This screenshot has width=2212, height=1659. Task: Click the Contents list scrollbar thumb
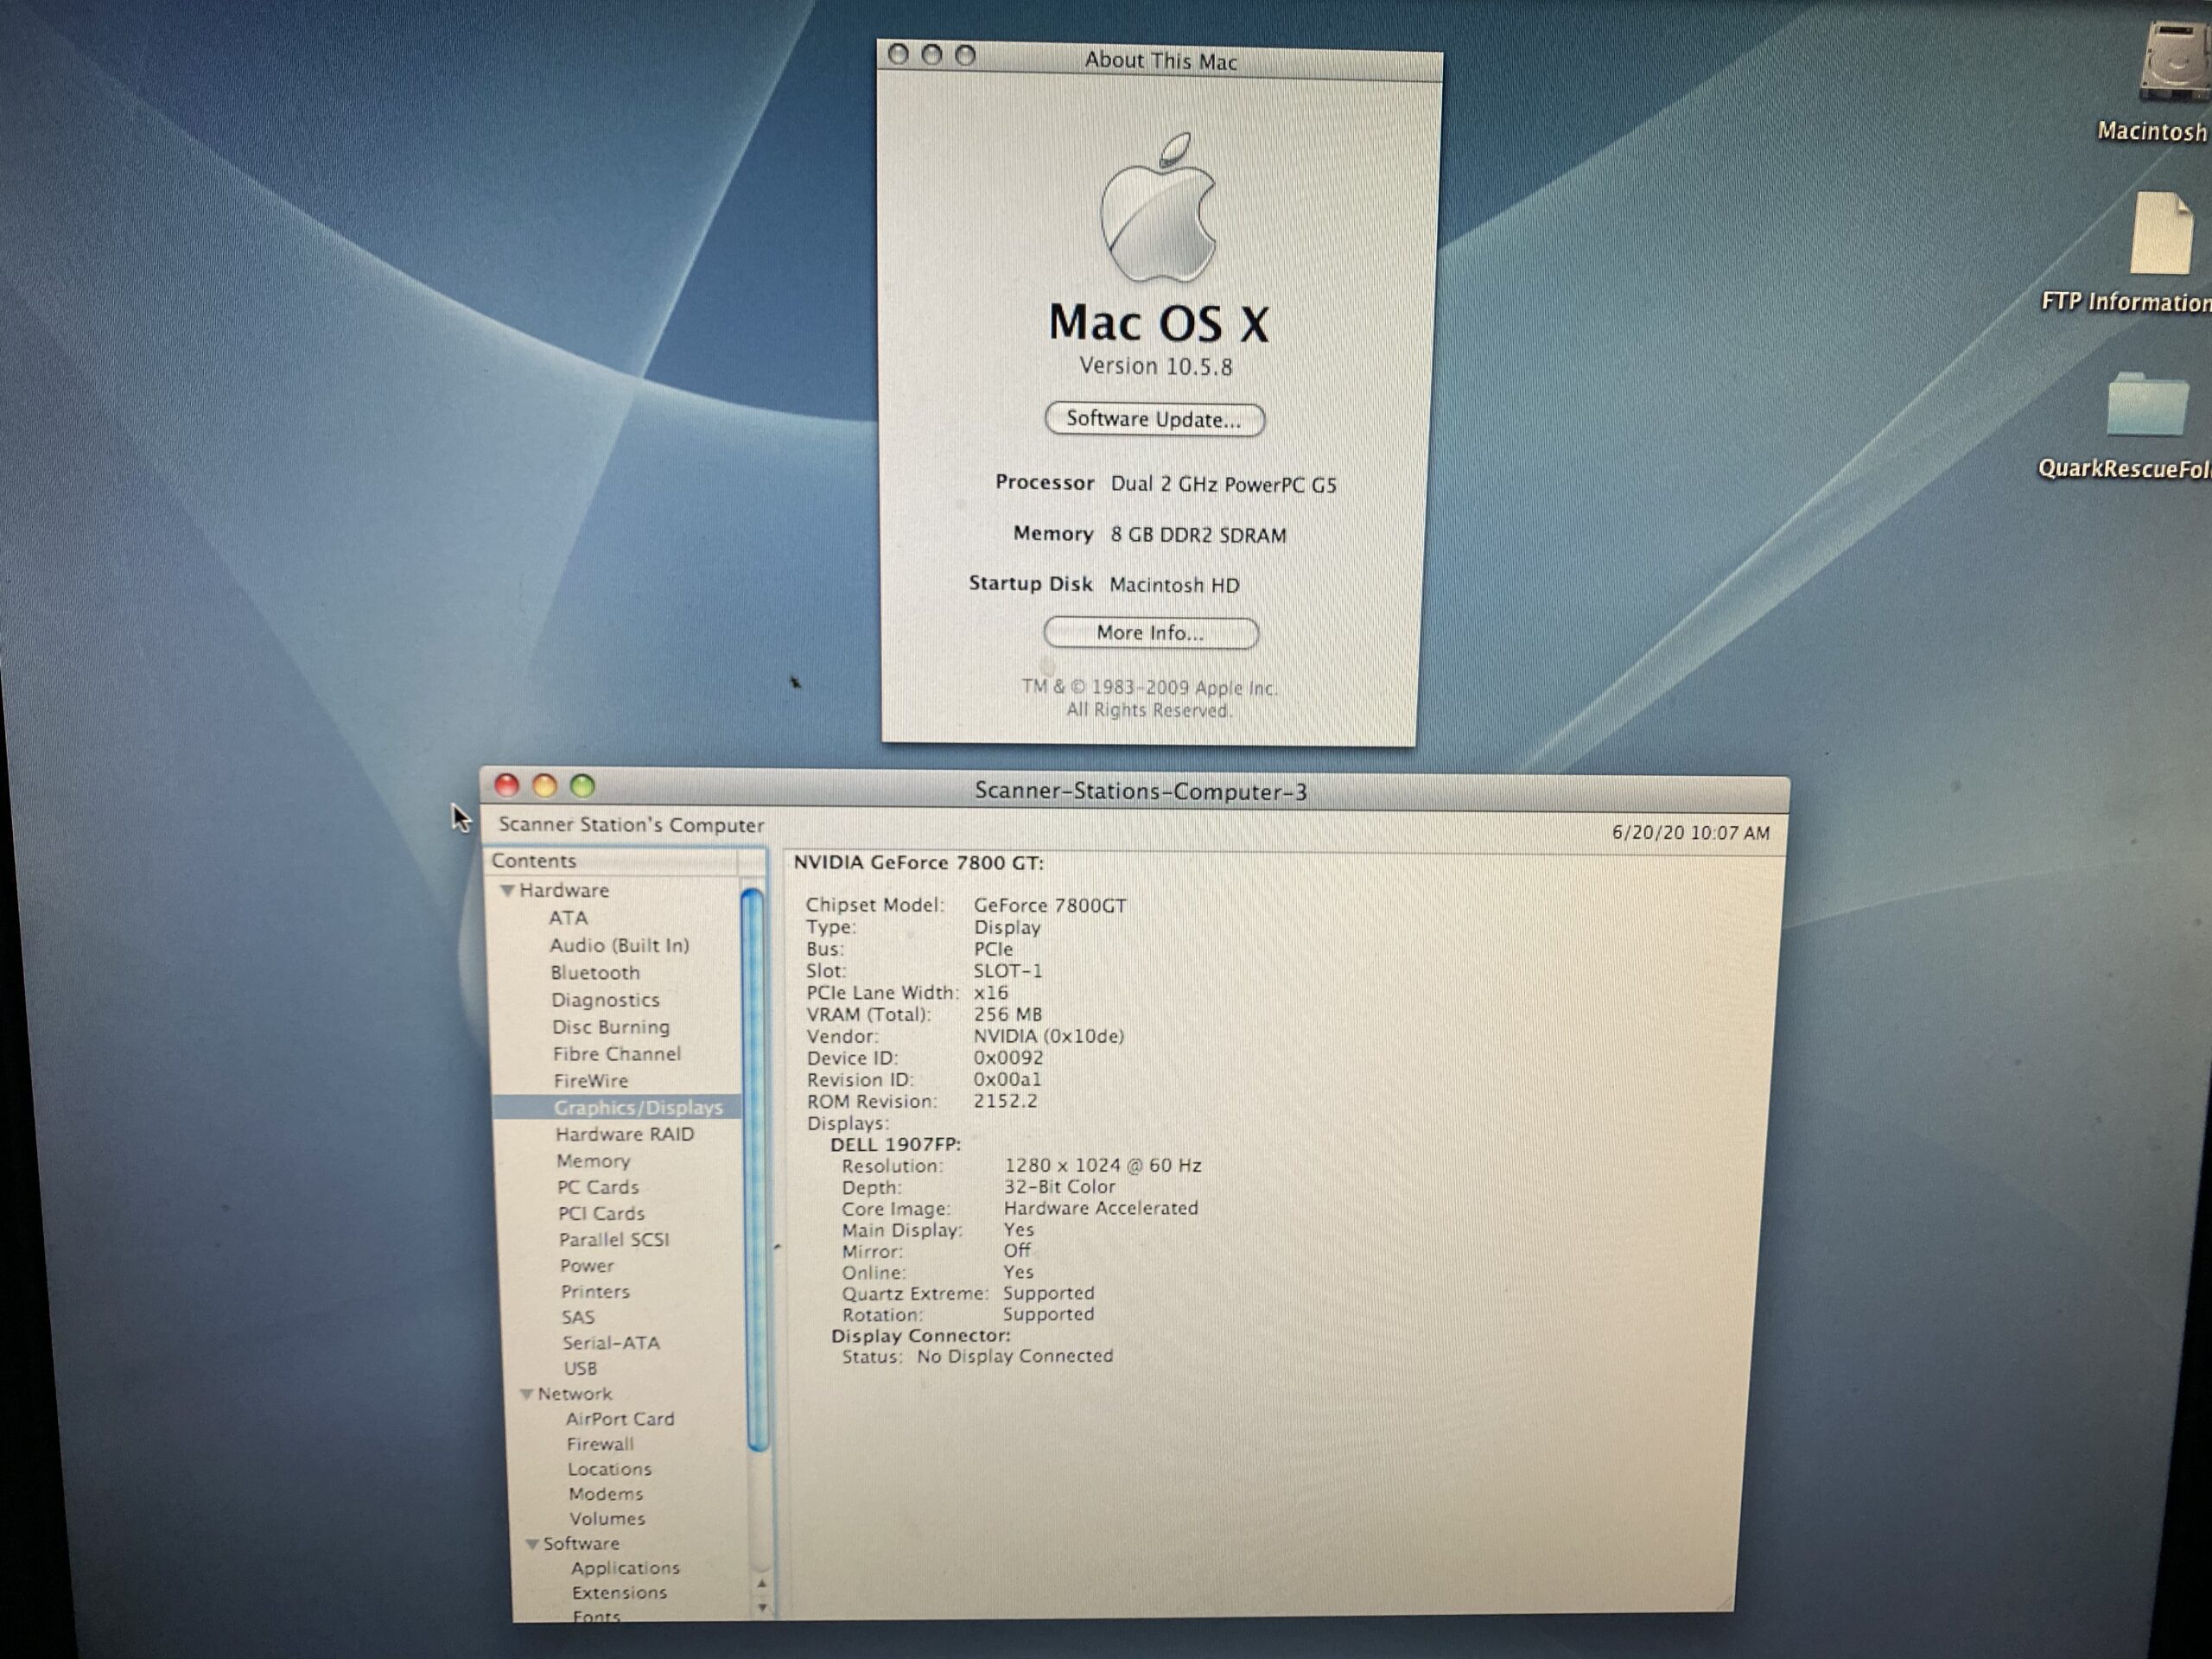coord(756,1168)
